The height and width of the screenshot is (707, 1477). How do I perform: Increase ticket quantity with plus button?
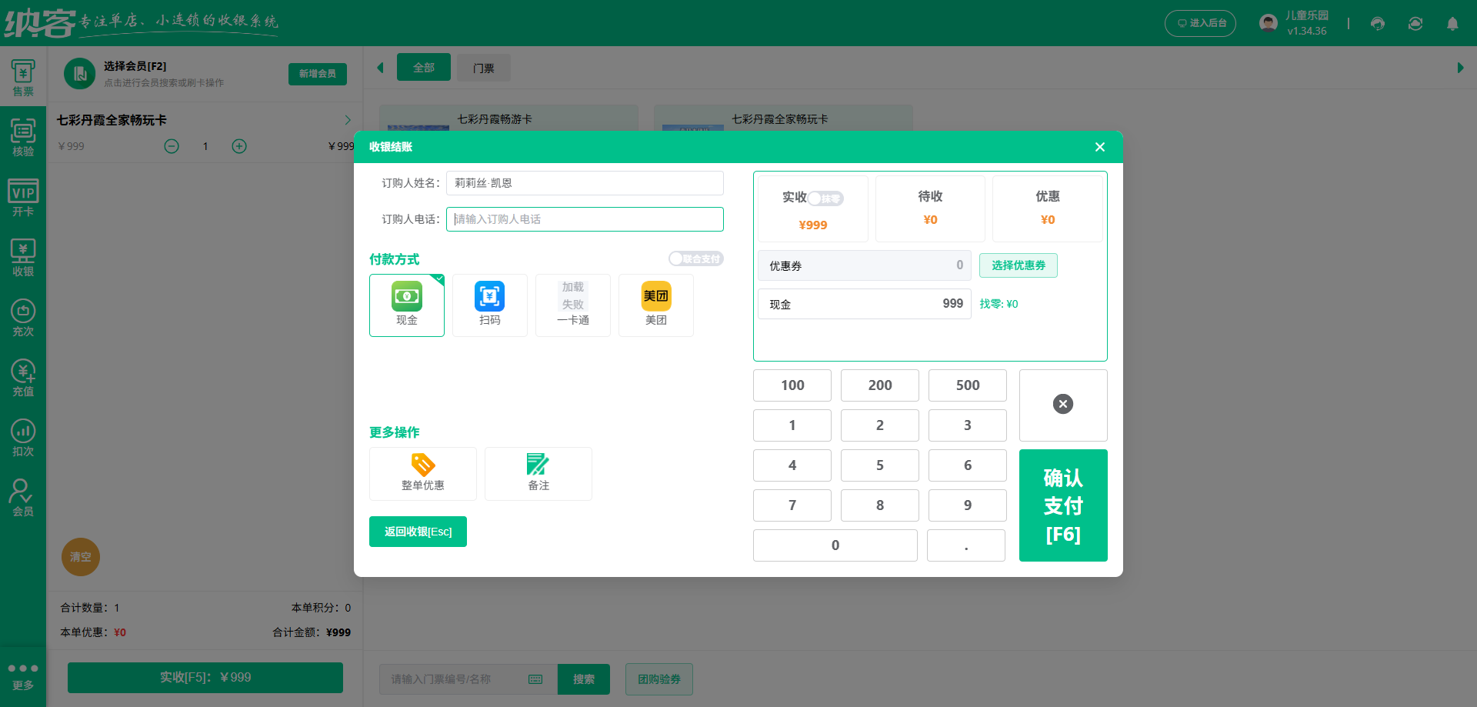click(239, 146)
